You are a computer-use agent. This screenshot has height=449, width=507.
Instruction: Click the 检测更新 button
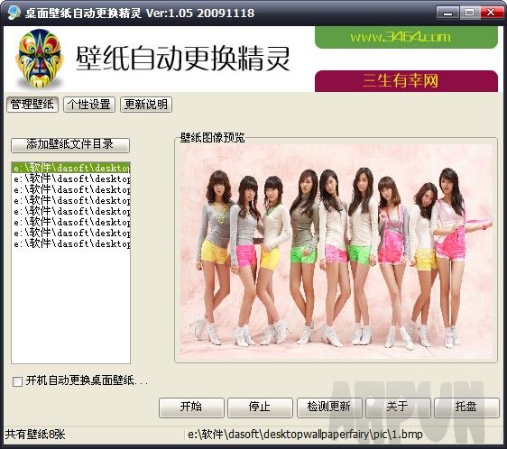329,407
